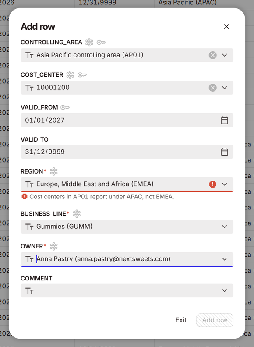
Task: Open calendar picker for VALID_TO
Action: click(x=225, y=152)
